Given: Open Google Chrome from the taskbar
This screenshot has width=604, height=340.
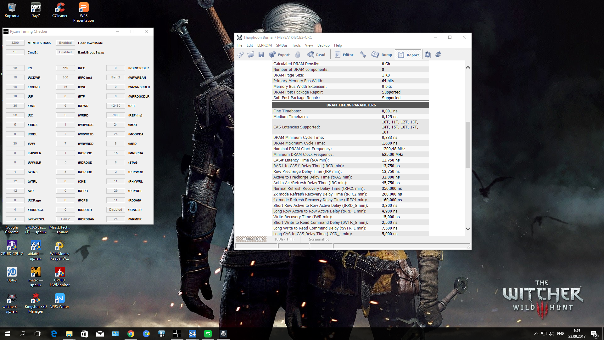Looking at the screenshot, I should pos(131,334).
